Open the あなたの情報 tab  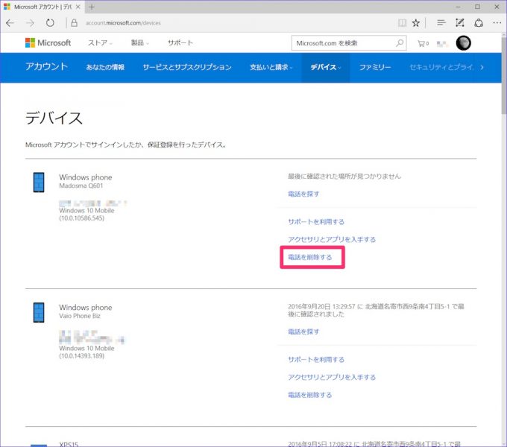(x=105, y=67)
